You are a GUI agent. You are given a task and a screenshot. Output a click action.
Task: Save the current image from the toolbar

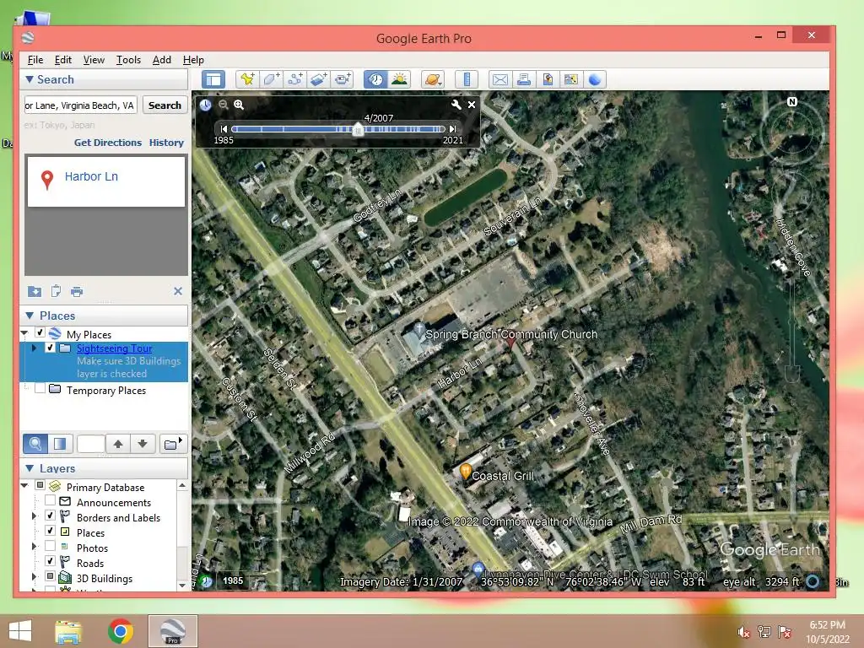click(547, 79)
